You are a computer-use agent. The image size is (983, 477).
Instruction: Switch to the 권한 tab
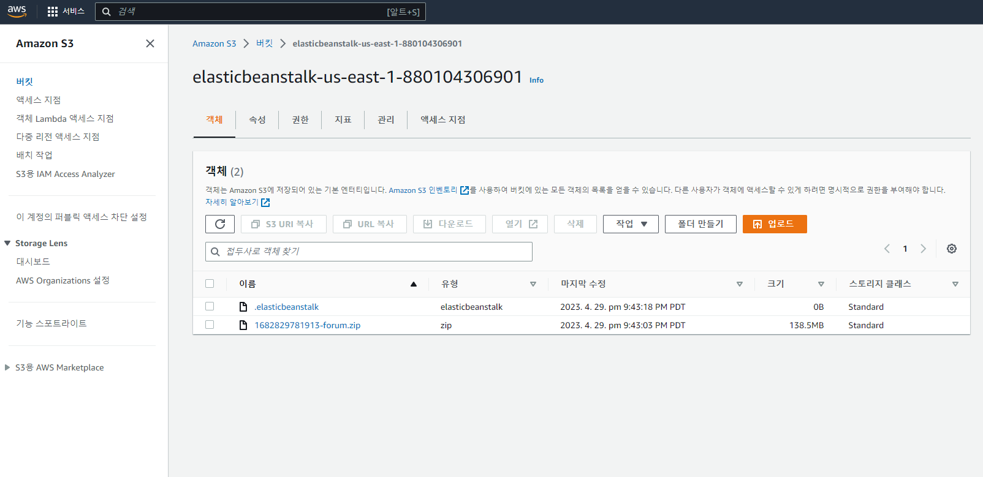300,120
